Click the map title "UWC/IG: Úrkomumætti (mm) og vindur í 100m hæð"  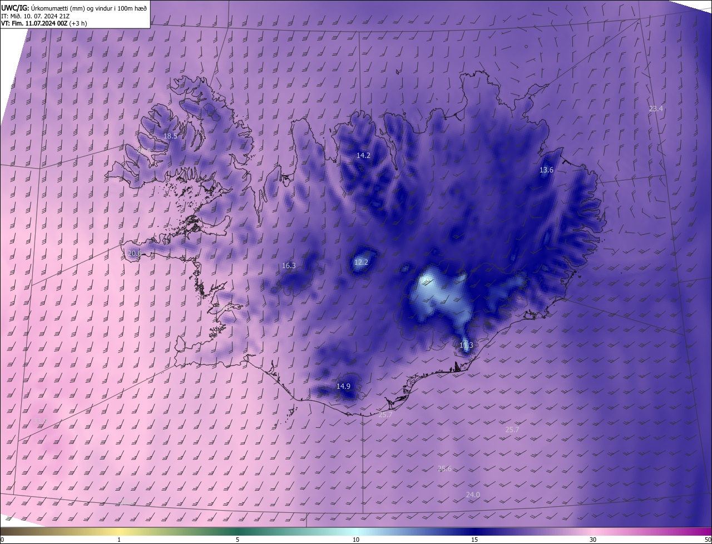(74, 7)
